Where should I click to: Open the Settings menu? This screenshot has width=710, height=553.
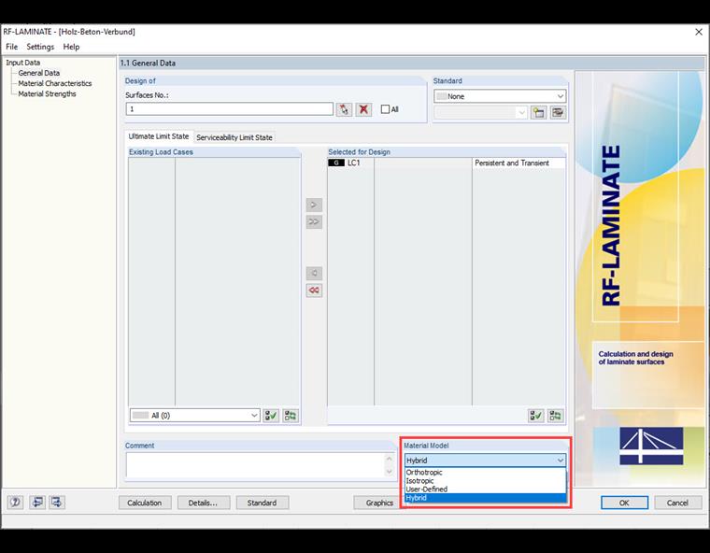[x=40, y=47]
